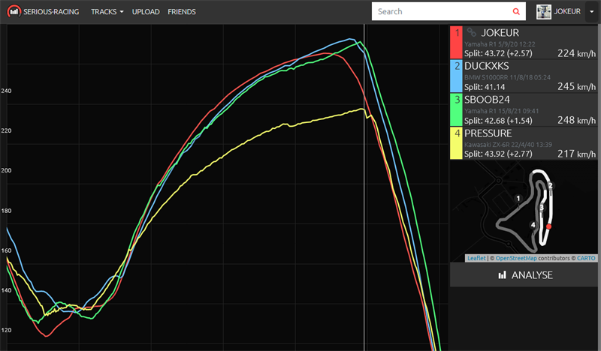This screenshot has height=351, width=601.
Task: Go to the SERIOUS-RACING home link
Action: [51, 12]
